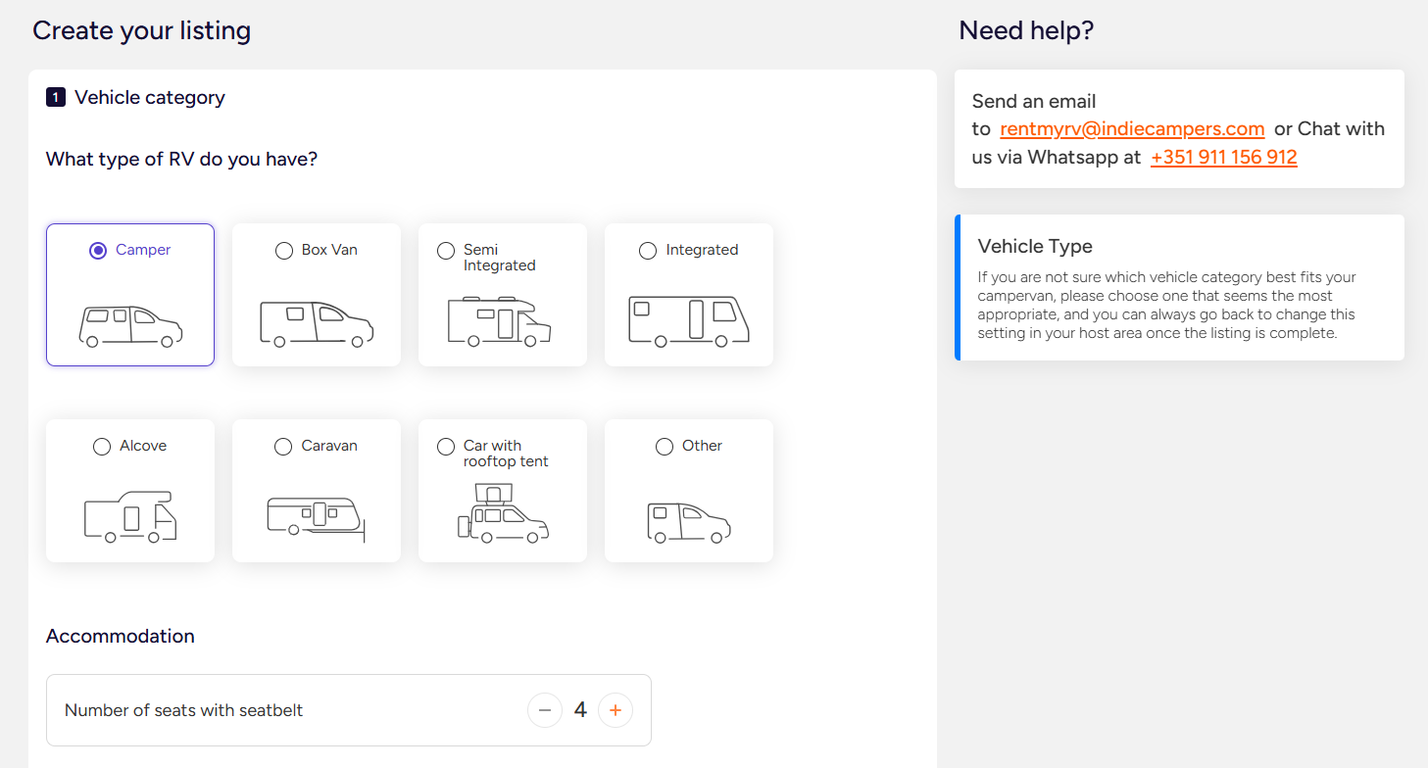Click the Integrated motorhome illustration
Image resolution: width=1428 pixels, height=768 pixels.
click(689, 321)
